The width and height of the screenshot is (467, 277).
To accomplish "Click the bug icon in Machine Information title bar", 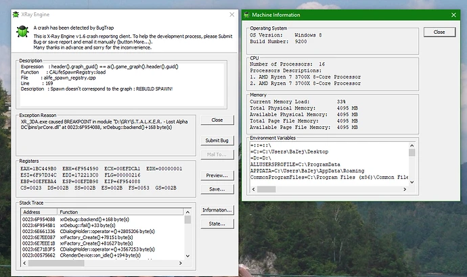I will pyautogui.click(x=246, y=15).
